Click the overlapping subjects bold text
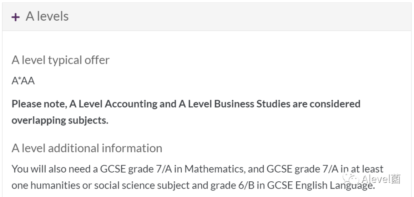Screen dimensions: 414x197 pos(60,120)
